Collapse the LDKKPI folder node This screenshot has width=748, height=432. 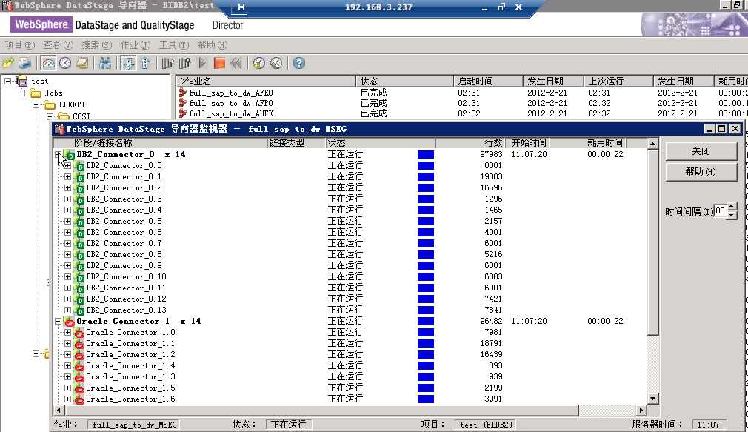coord(36,104)
